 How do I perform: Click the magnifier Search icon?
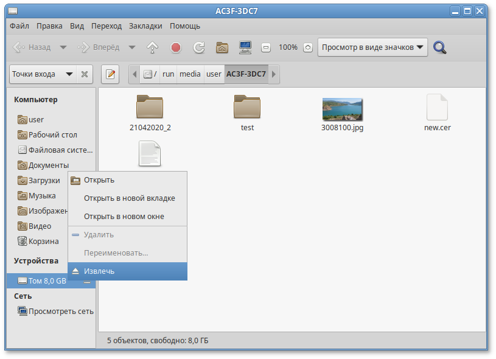[x=440, y=47]
